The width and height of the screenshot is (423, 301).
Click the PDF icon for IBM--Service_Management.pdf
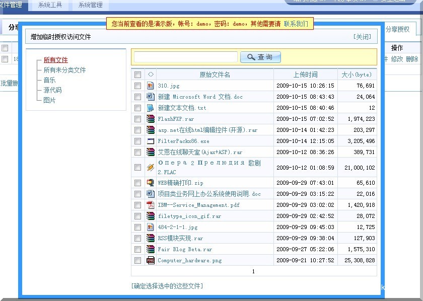[150, 205]
